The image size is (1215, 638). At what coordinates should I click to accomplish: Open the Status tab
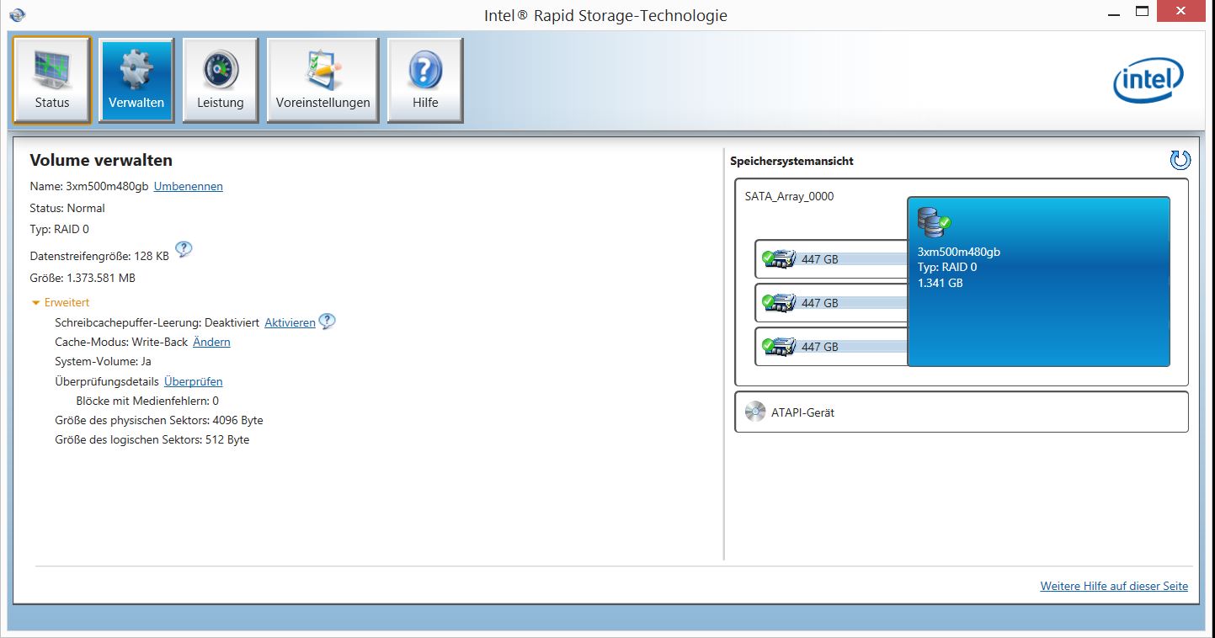click(51, 81)
